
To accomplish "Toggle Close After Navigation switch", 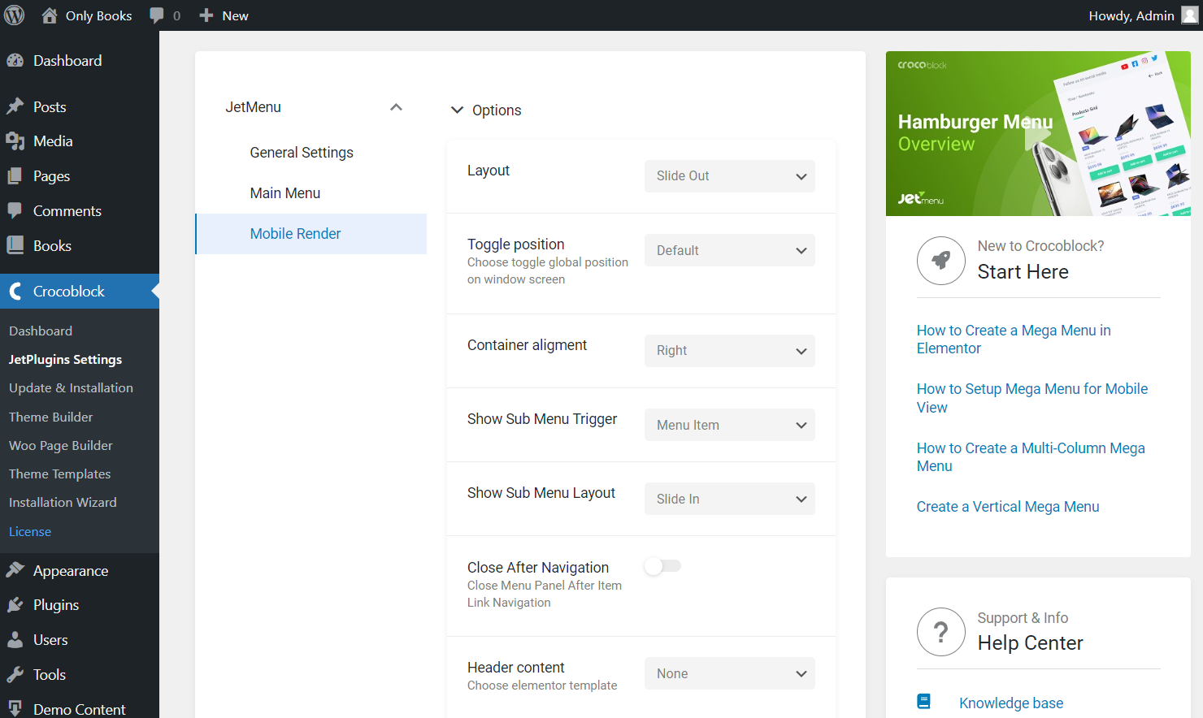I will (662, 566).
